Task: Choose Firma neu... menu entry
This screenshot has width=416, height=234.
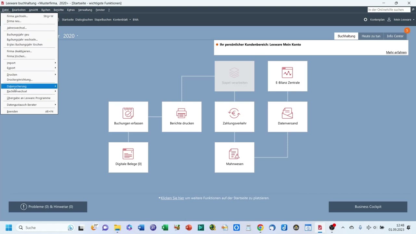Action: click(x=29, y=21)
